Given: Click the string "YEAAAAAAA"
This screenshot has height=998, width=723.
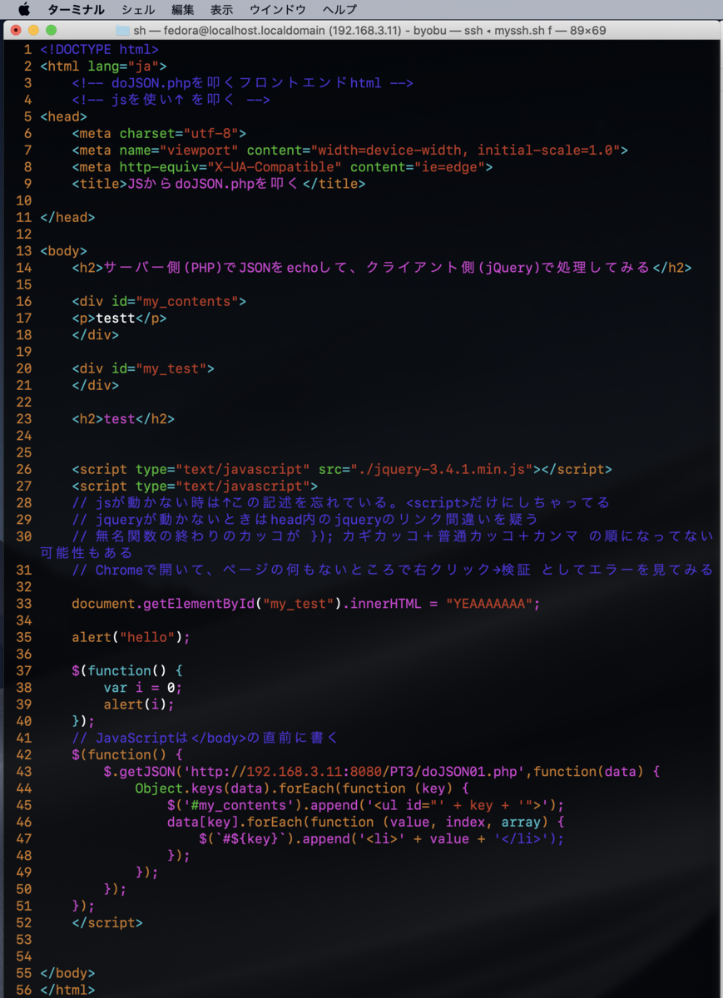Looking at the screenshot, I should click(x=488, y=603).
